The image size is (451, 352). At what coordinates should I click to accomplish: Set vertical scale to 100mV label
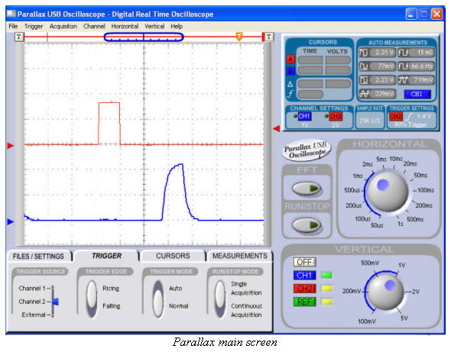tap(367, 321)
